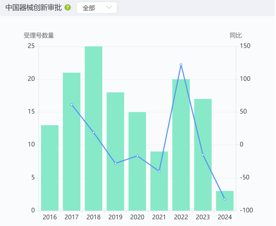
Task: Click the short 2024 bar
Action: pyautogui.click(x=225, y=201)
